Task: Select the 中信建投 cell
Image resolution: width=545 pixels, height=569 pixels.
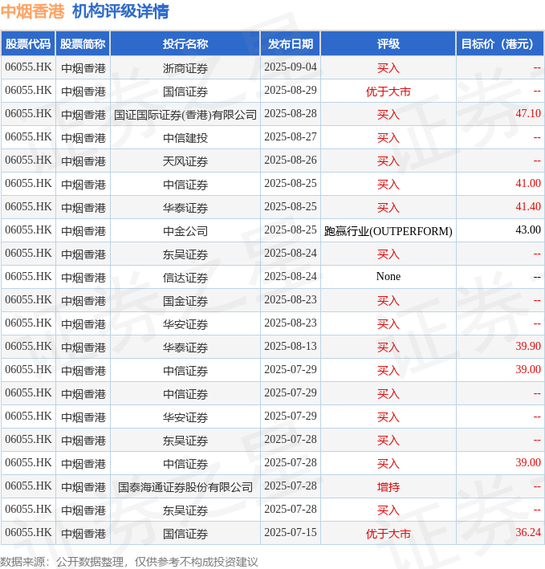Action: pos(185,137)
